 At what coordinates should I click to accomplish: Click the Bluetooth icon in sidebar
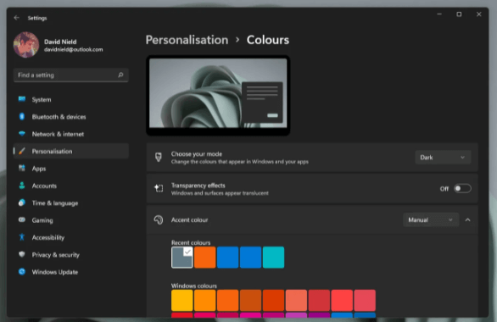click(22, 117)
